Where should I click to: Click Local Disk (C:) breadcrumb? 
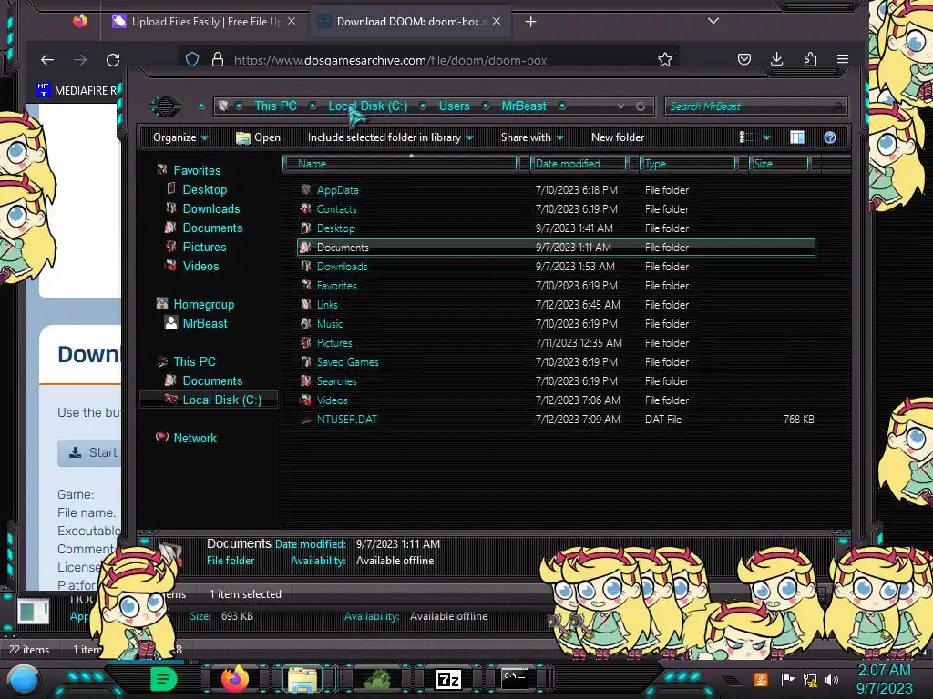(368, 106)
